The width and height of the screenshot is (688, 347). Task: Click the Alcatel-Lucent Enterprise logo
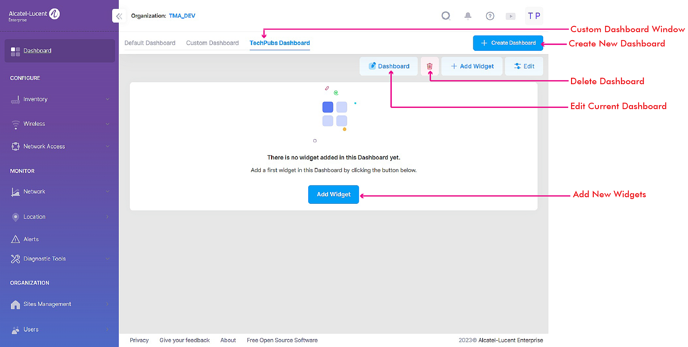pyautogui.click(x=34, y=15)
